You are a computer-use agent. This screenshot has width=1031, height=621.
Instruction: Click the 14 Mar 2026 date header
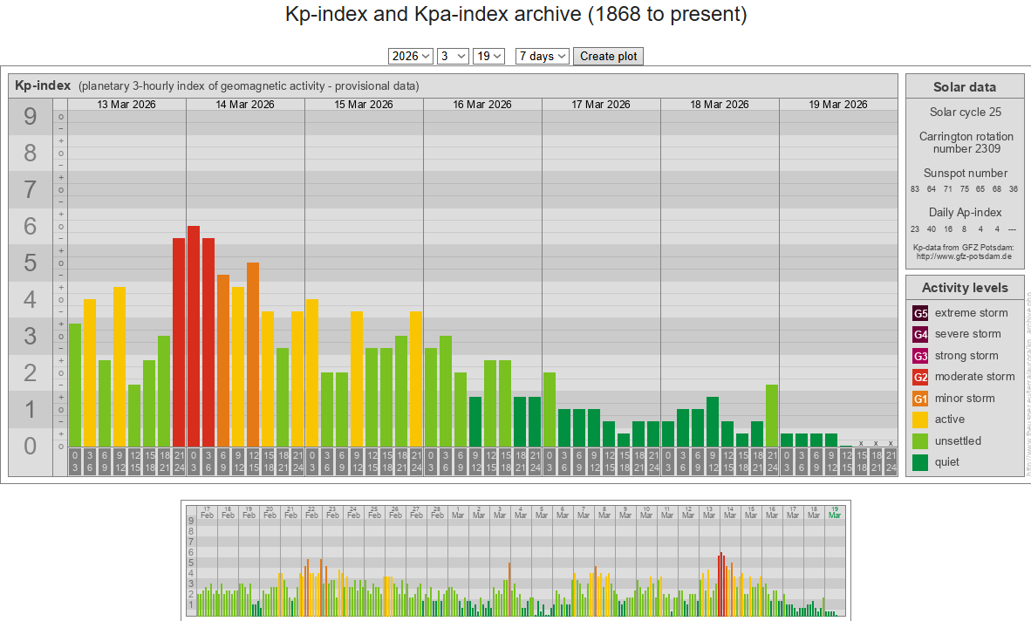(245, 105)
